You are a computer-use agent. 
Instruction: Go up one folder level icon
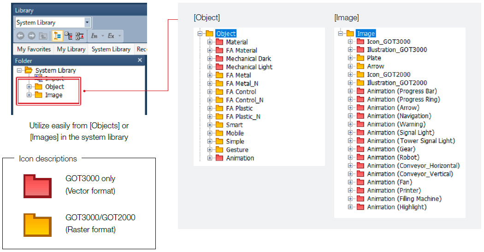[43, 36]
